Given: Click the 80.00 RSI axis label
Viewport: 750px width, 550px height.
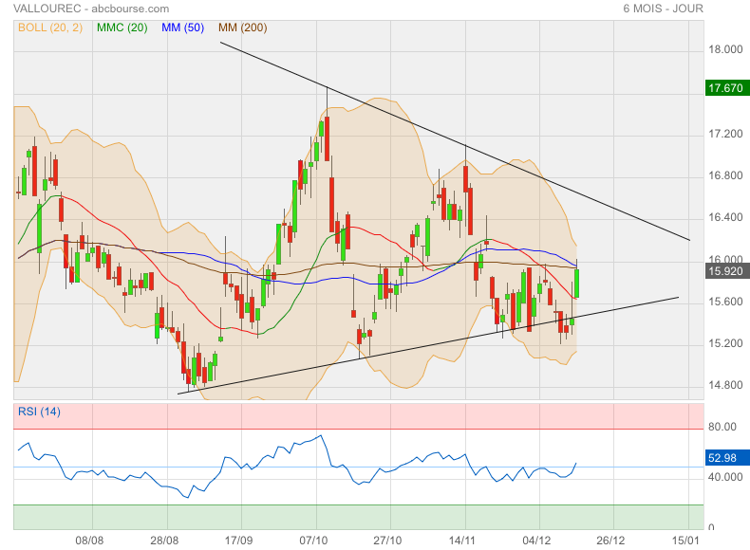Looking at the screenshot, I should click(x=722, y=427).
